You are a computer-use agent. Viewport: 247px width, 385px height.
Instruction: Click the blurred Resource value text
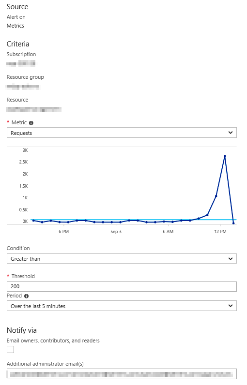(34, 109)
